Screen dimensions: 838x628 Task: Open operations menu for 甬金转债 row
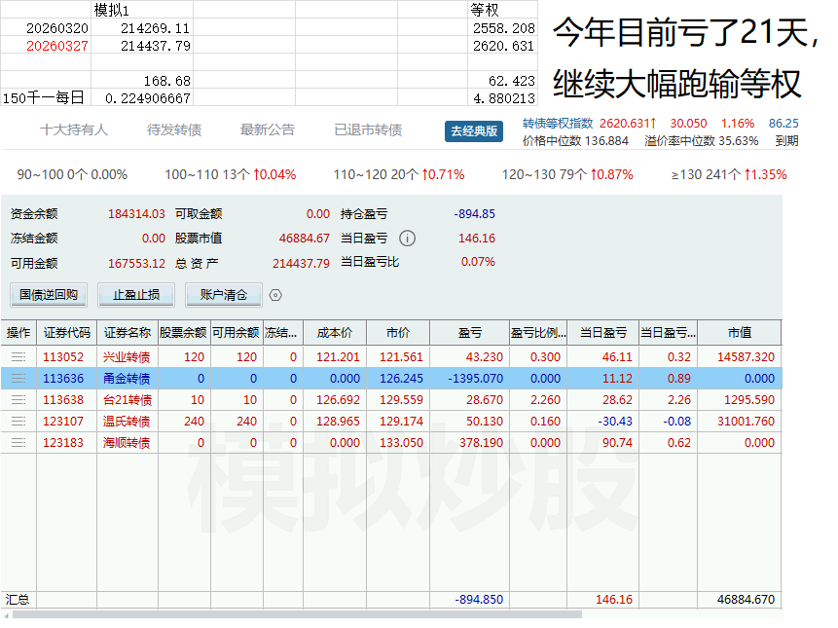tap(18, 379)
